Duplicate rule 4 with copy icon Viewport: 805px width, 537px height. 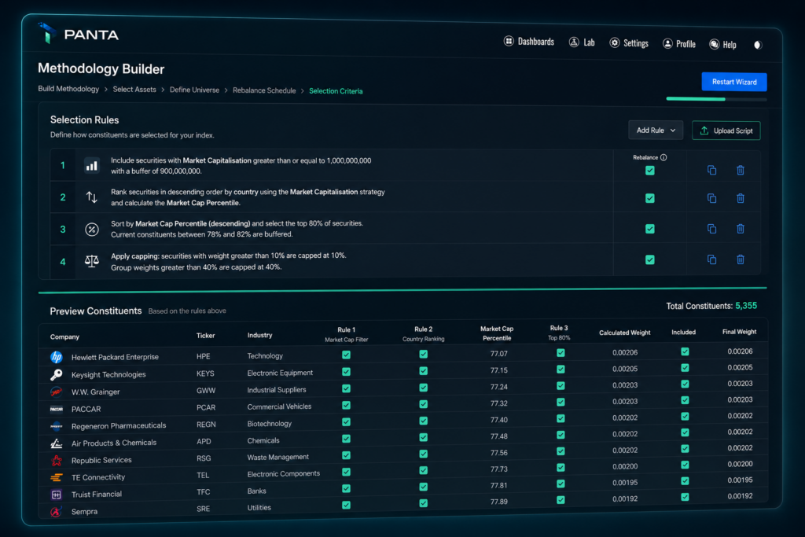coord(711,259)
